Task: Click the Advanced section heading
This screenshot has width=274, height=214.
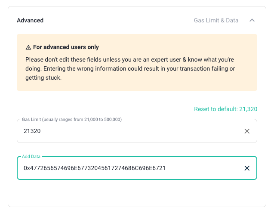Action: pyautogui.click(x=30, y=20)
